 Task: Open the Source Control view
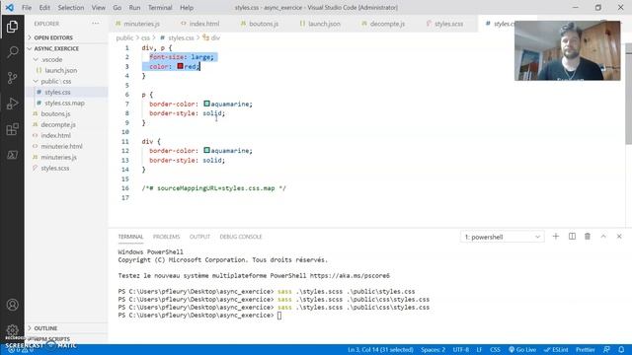pos(12,78)
